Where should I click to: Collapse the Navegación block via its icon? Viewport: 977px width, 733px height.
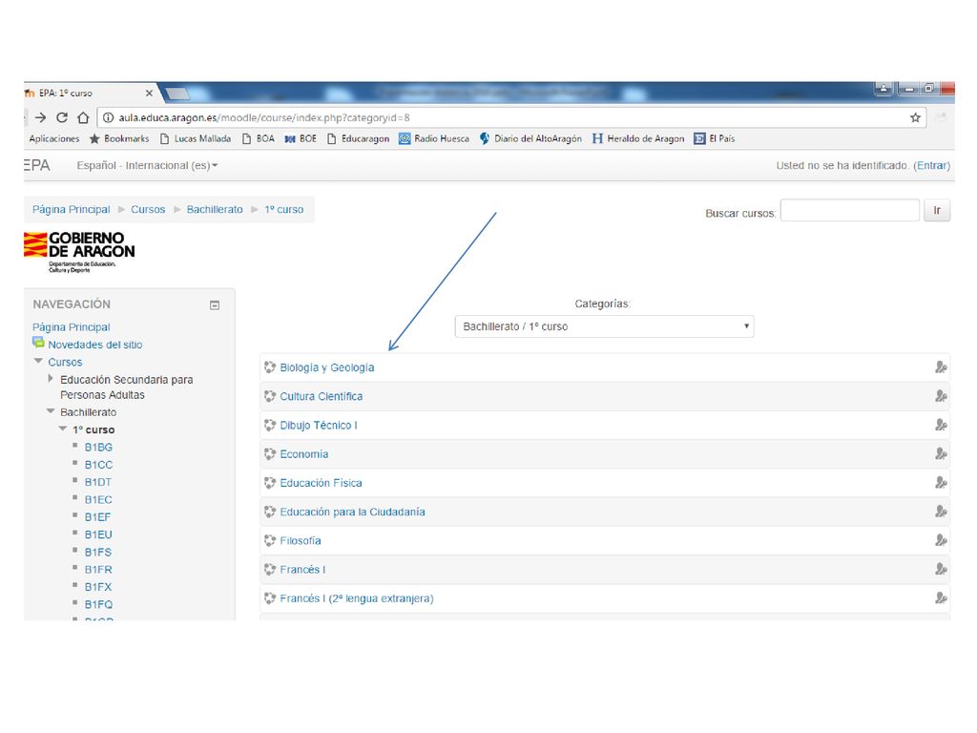[x=215, y=305]
